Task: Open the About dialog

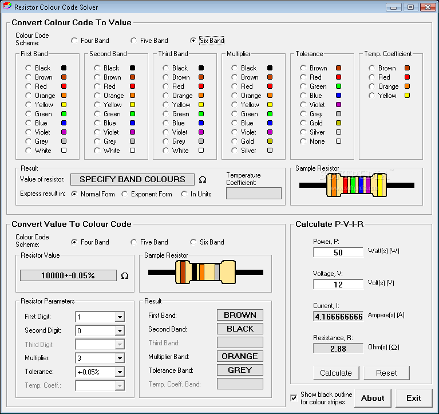Action: pyautogui.click(x=373, y=398)
